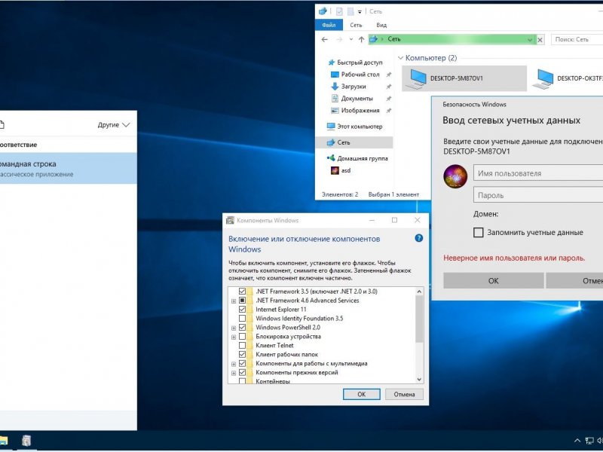This screenshot has height=452, width=603.
Task: Expand the Блокировка устройства node
Action: [x=234, y=337]
